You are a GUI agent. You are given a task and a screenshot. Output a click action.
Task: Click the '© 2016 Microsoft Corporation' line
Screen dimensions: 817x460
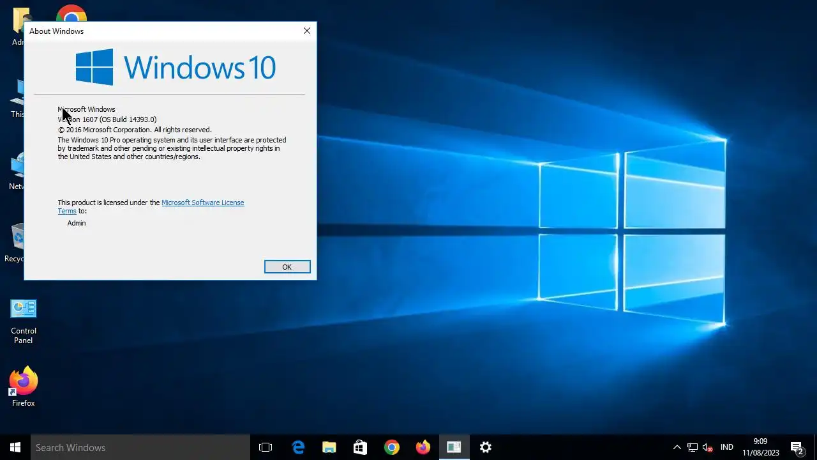(x=135, y=130)
